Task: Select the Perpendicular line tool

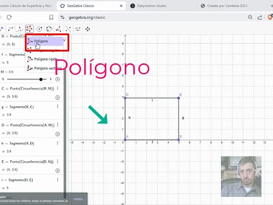Action: coord(20,29)
